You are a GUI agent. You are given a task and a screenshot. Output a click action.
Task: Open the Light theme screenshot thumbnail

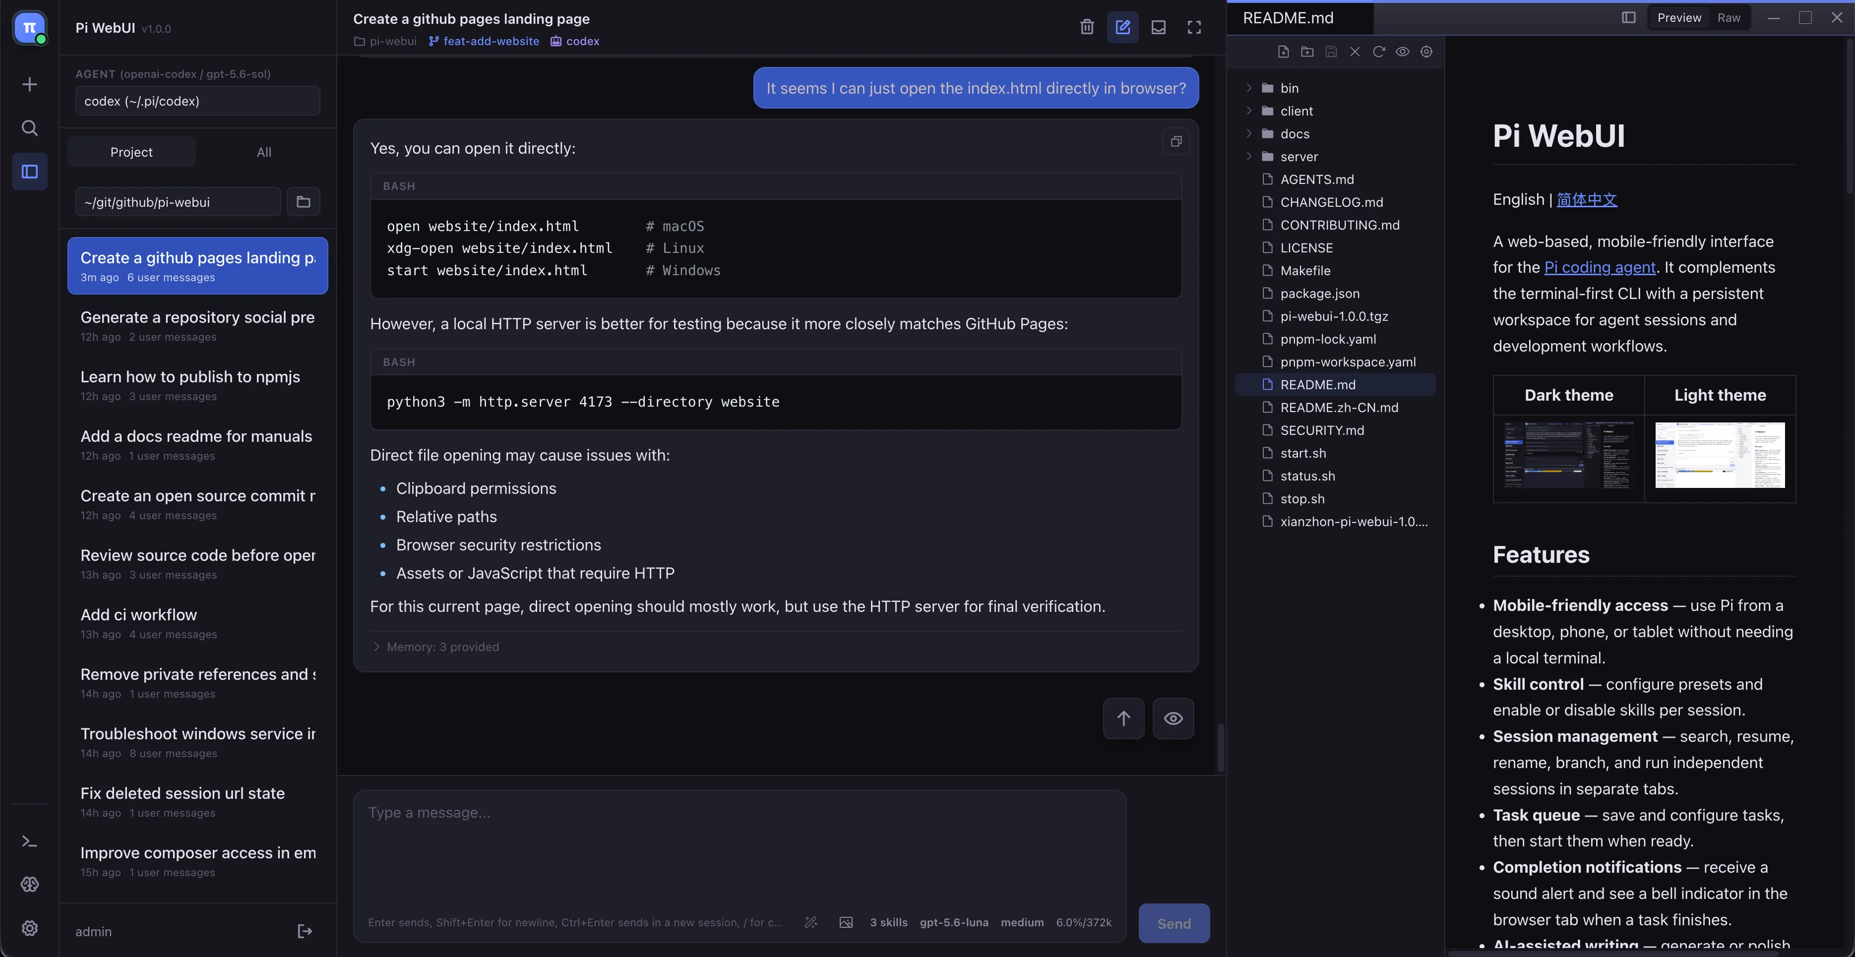[1720, 455]
